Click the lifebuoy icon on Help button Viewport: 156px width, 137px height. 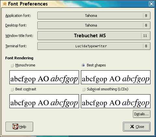point(15,126)
